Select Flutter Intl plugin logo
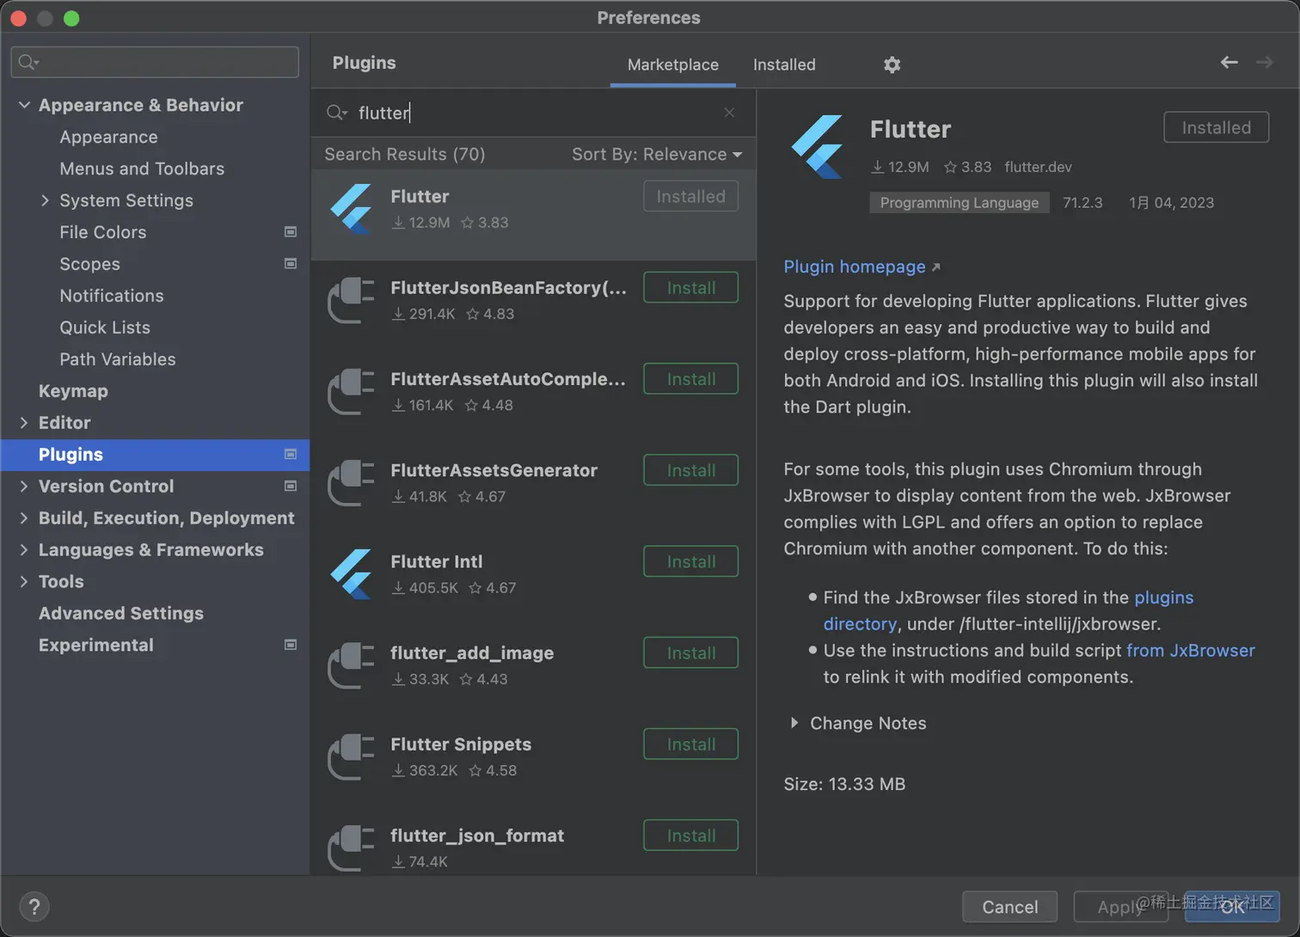Screen dimensions: 1300x937 351,574
